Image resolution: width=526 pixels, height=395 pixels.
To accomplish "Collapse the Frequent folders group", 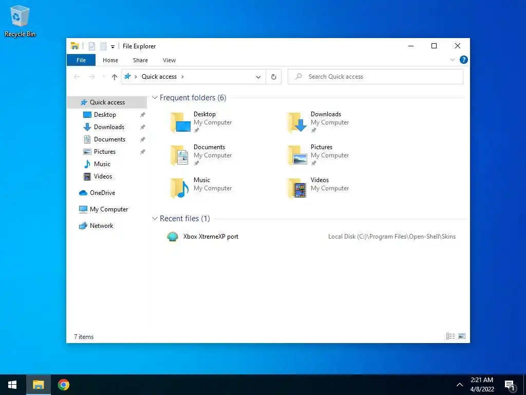I will tap(155, 98).
